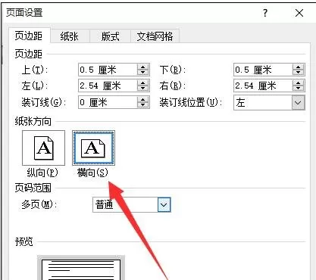Image resolution: width=316 pixels, height=280 pixels.
Task: Select the 横向 landscape orientation icon
Action: click(93, 148)
